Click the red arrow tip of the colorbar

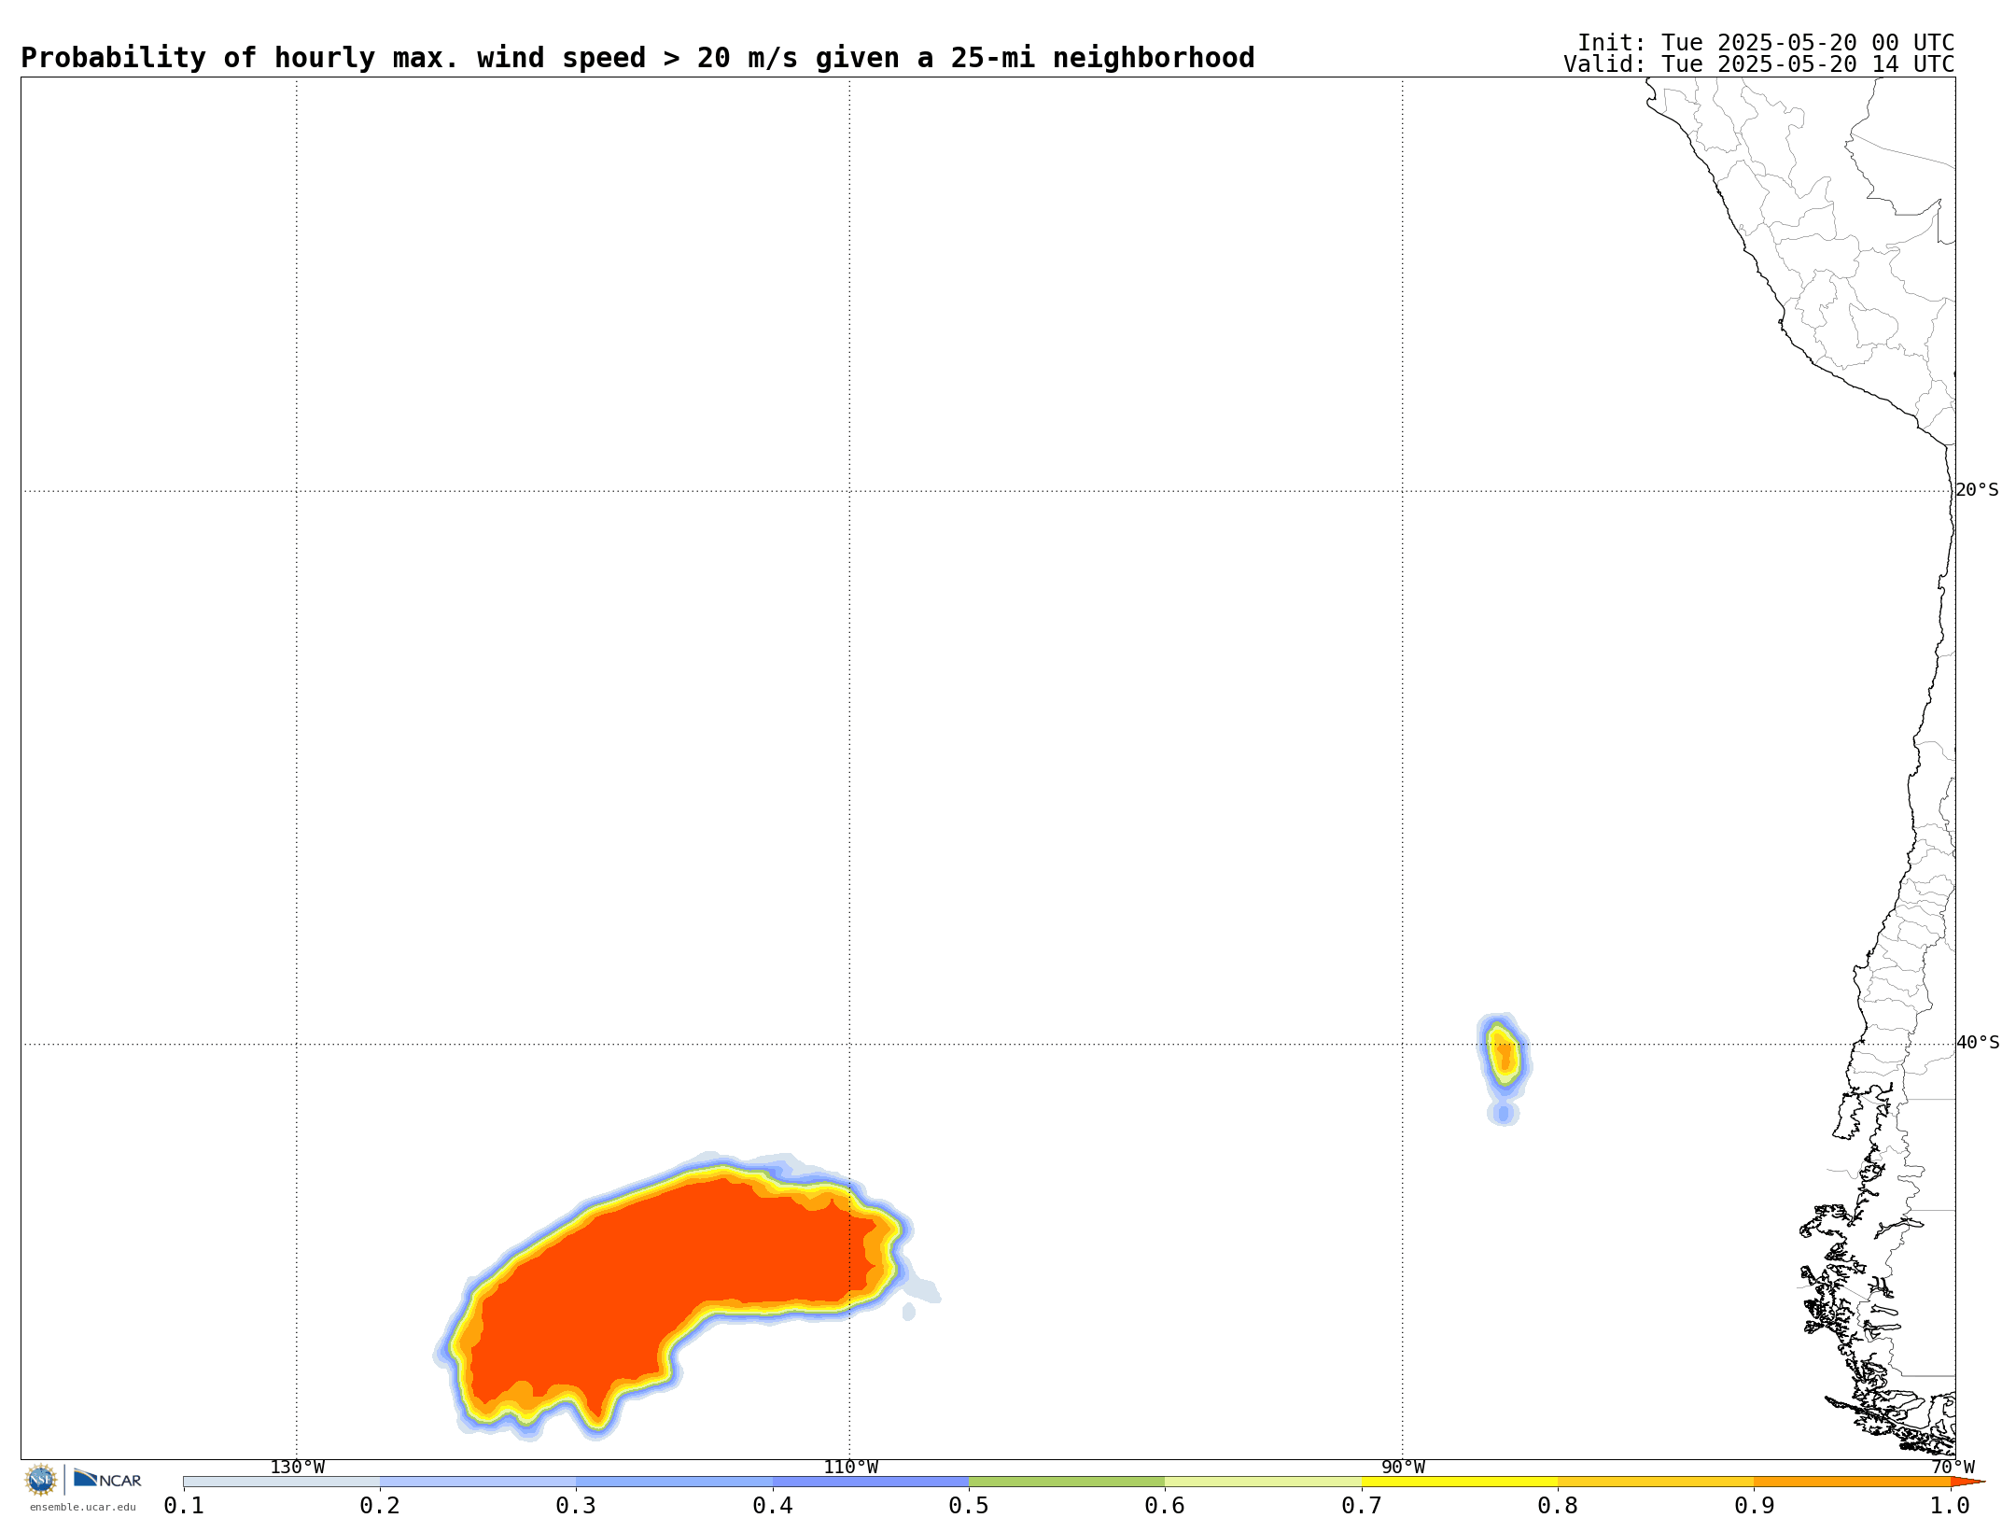click(1967, 1482)
